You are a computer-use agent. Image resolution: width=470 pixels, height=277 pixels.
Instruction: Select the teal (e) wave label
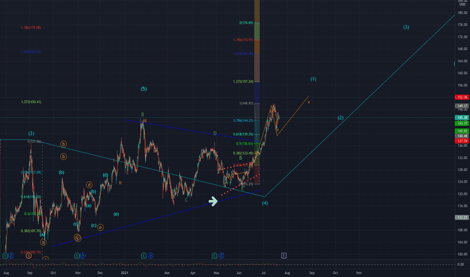point(116,214)
